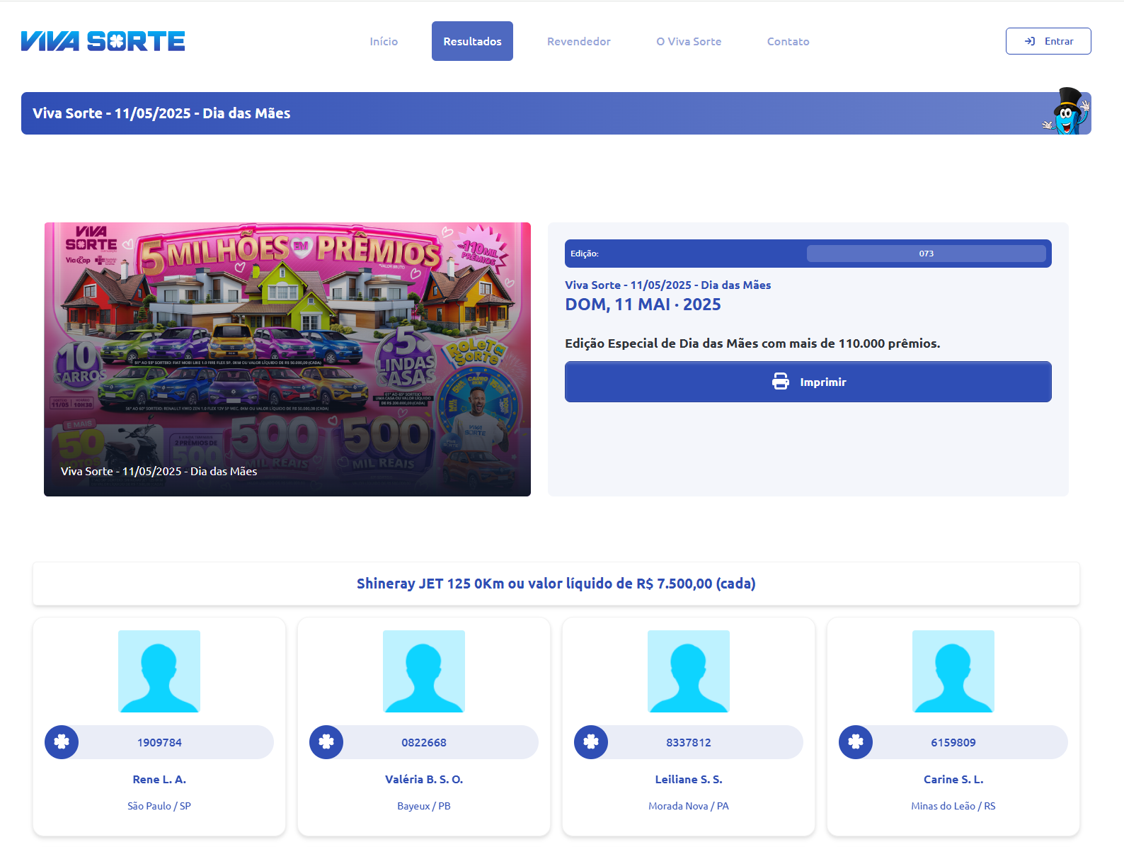The image size is (1124, 847).
Task: Click ticket number 0822668
Action: coord(424,742)
